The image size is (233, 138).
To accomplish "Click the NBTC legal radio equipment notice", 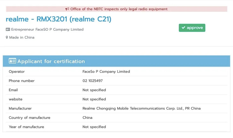I will coord(116,9).
